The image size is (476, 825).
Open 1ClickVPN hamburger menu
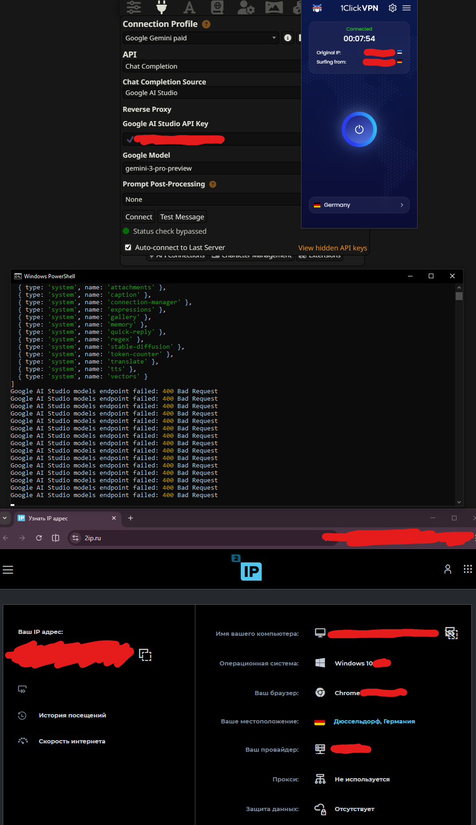tap(407, 8)
